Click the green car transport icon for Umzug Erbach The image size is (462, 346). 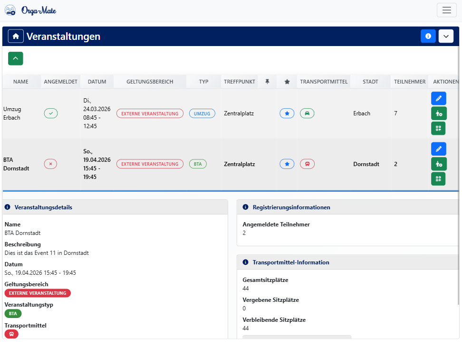coord(307,113)
